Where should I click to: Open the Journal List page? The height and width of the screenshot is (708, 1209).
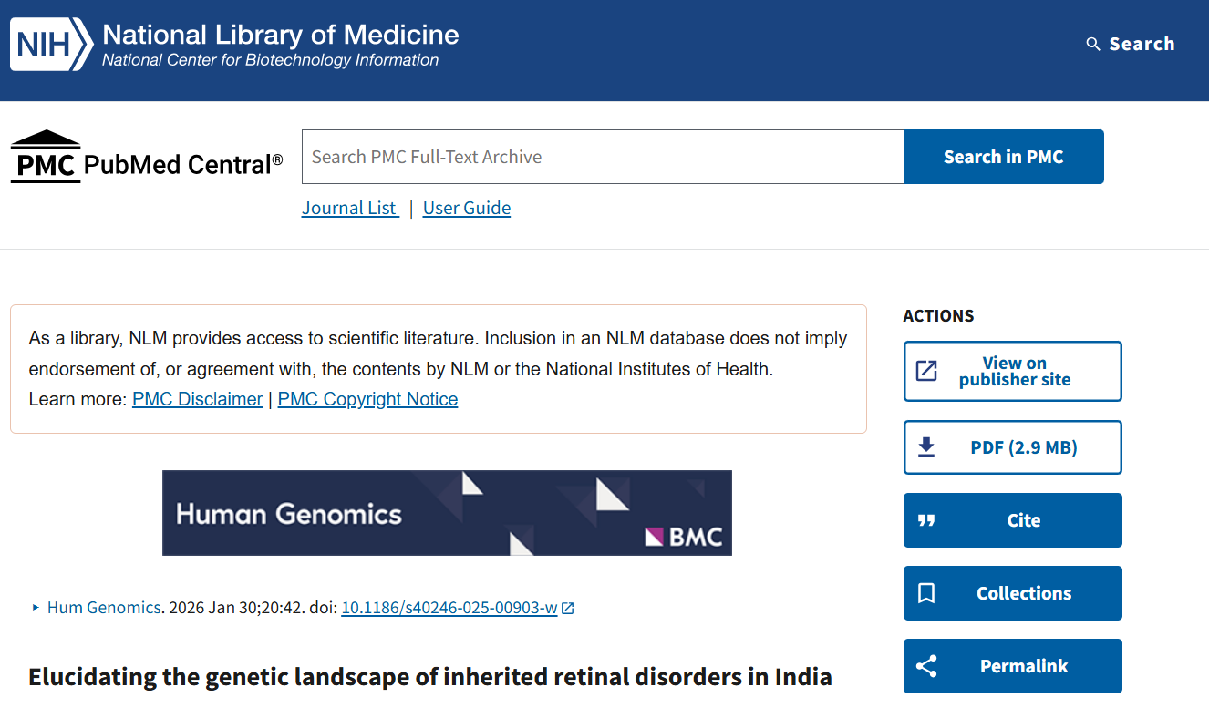[x=349, y=208]
